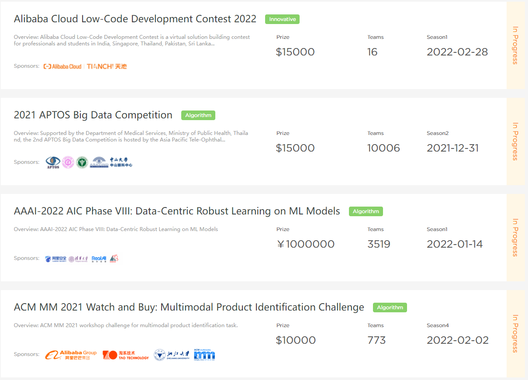The height and width of the screenshot is (380, 528).
Task: Click the Algorithm tag beside APTOS competition
Action: click(x=198, y=115)
